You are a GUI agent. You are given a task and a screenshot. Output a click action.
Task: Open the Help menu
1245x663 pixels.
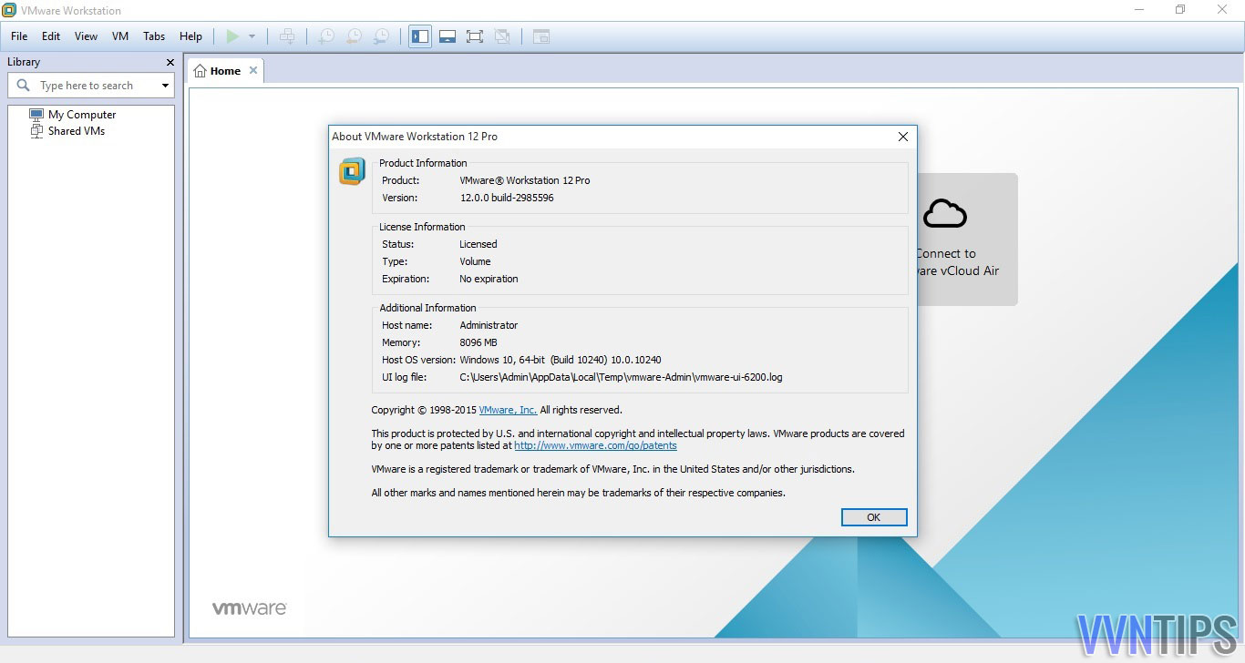190,36
